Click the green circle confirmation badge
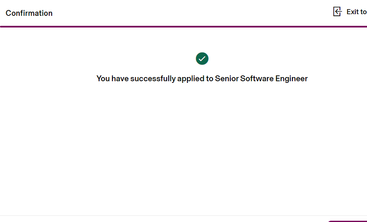This screenshot has width=367, height=222. (202, 59)
